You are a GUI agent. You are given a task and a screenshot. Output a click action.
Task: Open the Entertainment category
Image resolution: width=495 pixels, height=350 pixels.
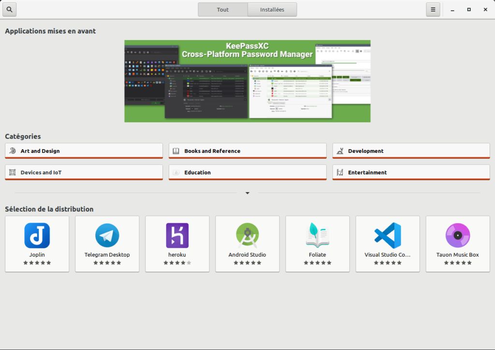tap(410, 172)
